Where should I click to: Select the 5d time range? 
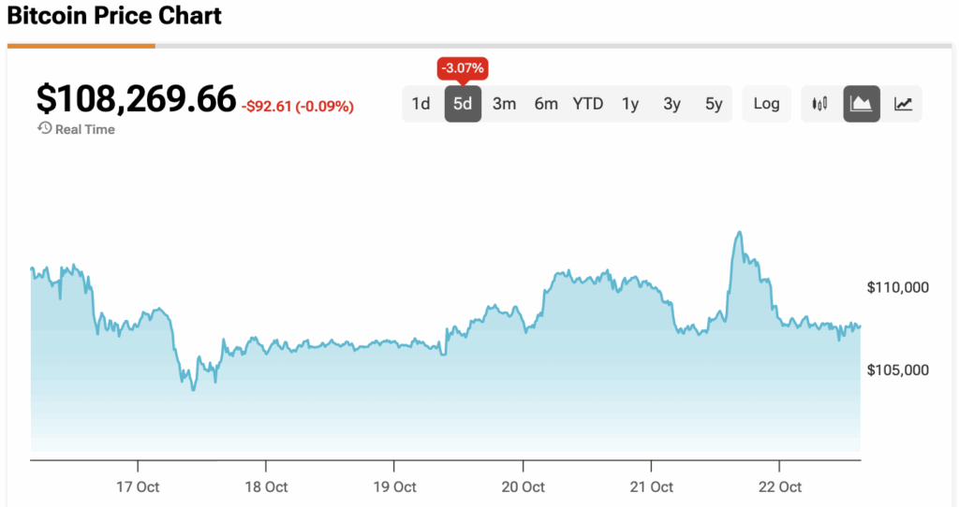coord(463,104)
